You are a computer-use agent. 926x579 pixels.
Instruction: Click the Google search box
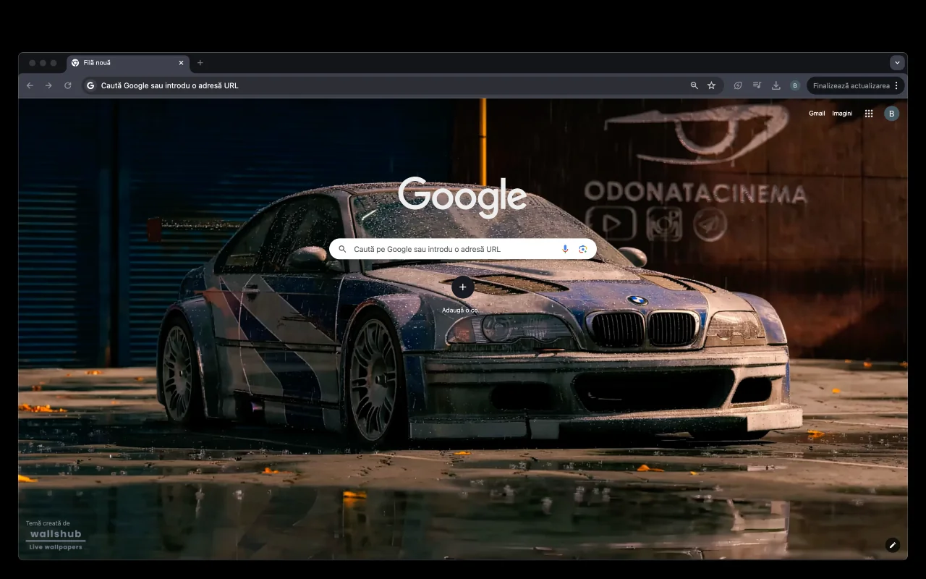[x=463, y=249]
